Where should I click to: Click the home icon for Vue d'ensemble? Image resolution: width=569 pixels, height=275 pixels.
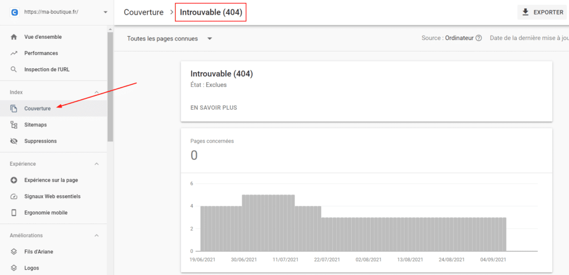[x=14, y=37]
